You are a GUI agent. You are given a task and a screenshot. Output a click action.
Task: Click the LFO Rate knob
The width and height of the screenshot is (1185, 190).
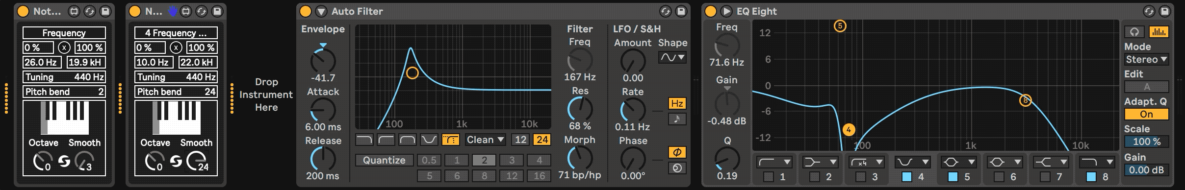pos(633,110)
